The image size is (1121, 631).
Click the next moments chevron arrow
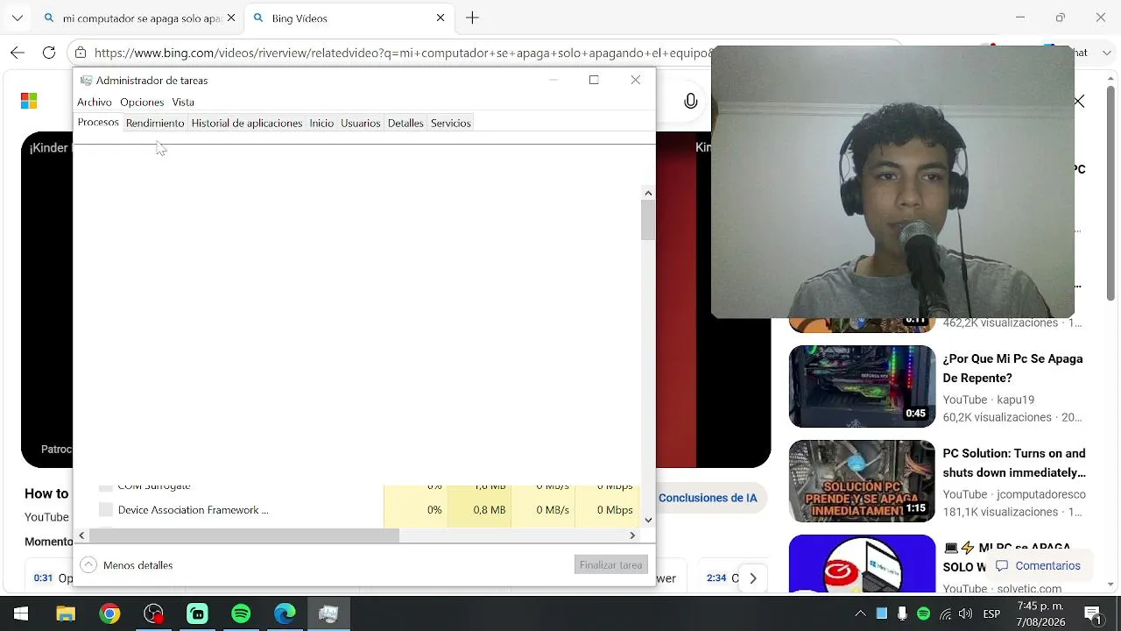click(x=752, y=578)
